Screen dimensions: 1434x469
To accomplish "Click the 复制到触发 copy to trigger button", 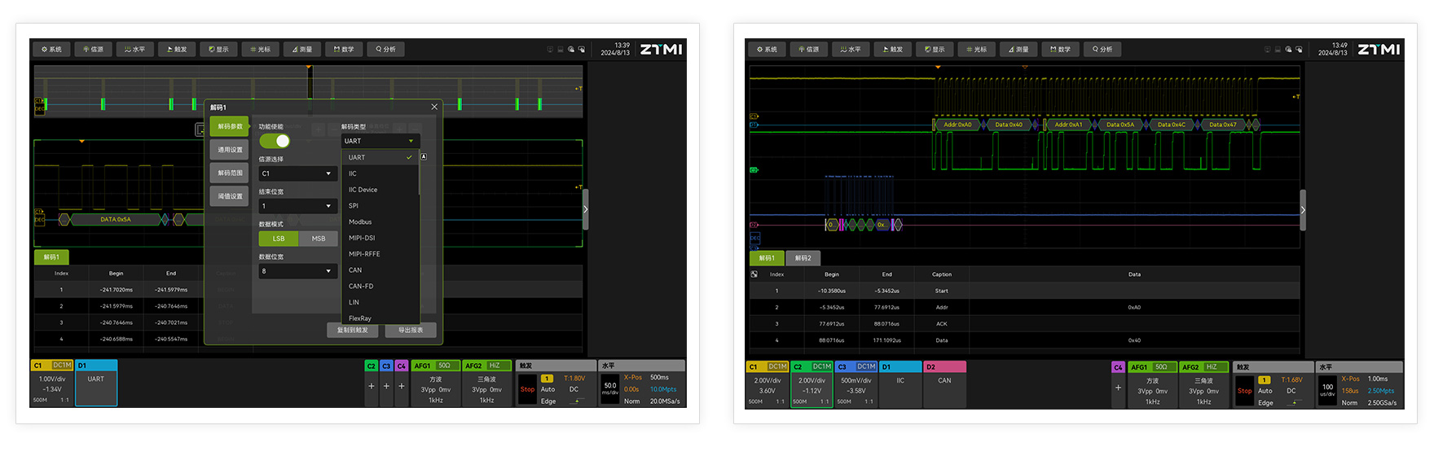I will click(x=353, y=330).
